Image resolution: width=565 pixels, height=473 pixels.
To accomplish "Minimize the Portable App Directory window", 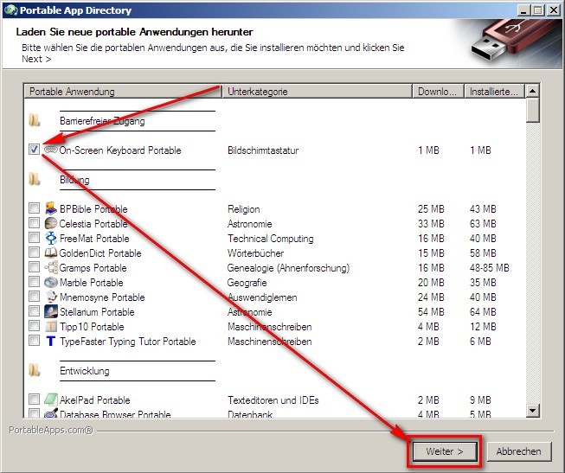I will [524, 10].
